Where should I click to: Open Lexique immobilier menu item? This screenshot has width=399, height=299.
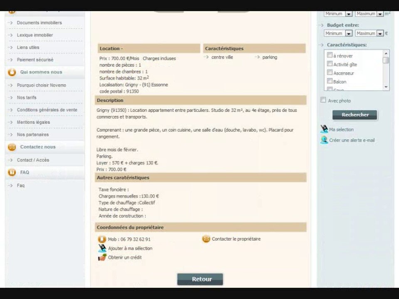pyautogui.click(x=35, y=35)
